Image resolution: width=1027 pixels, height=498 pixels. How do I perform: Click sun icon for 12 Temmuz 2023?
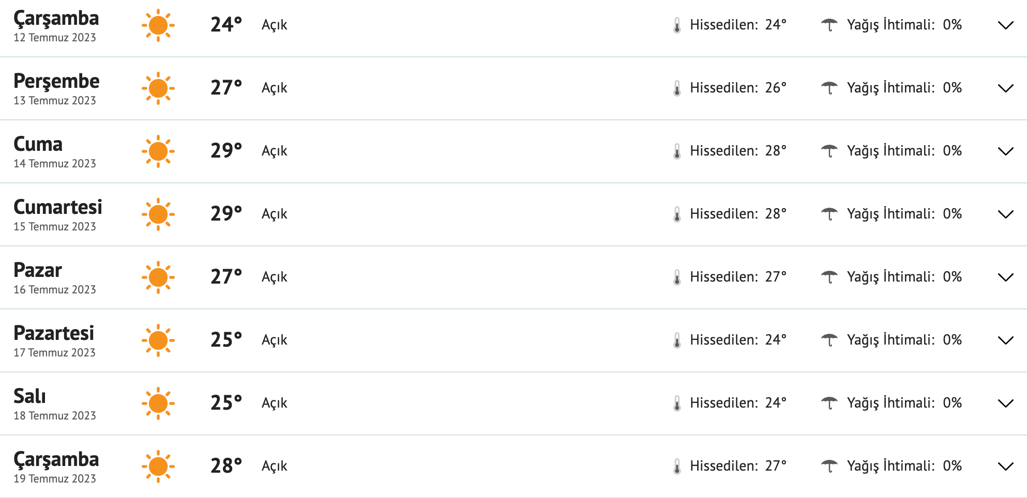click(158, 25)
